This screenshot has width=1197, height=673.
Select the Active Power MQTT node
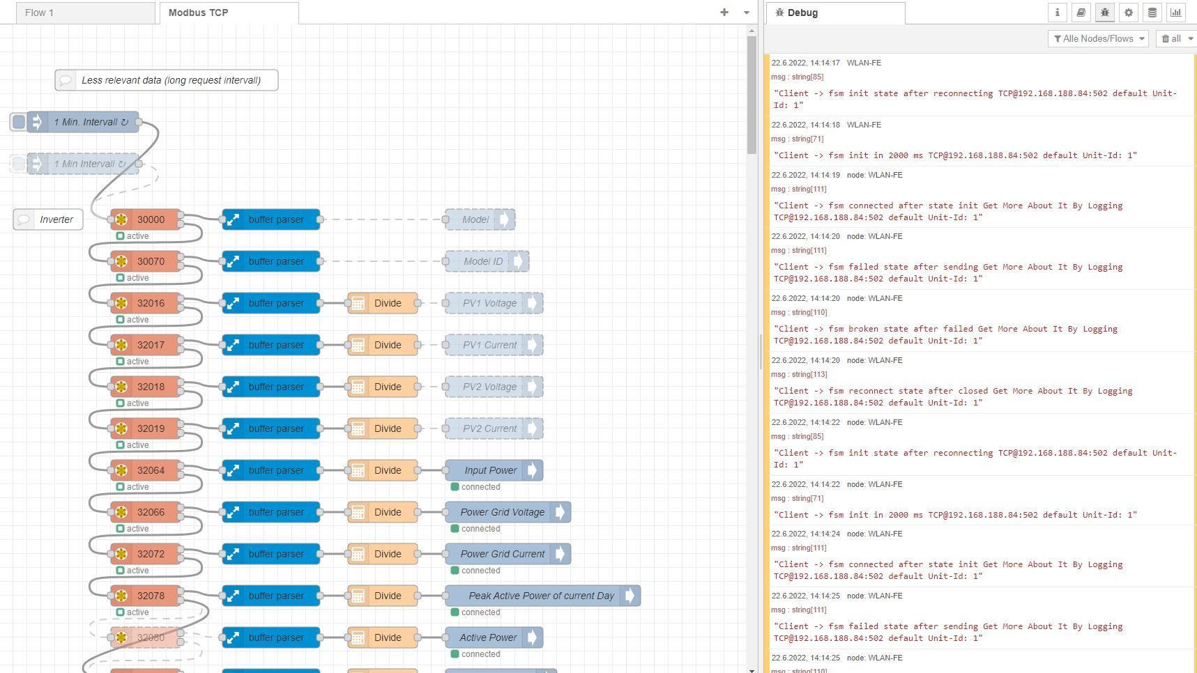click(494, 637)
